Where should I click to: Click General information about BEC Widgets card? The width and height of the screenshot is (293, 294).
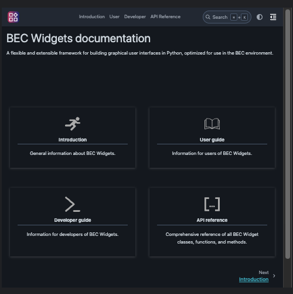73,137
